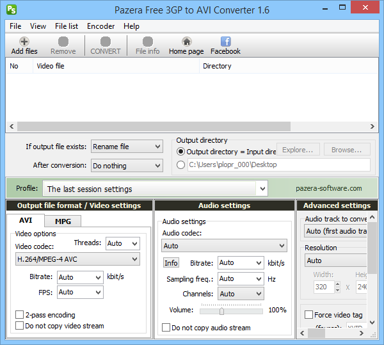Click the Volume slider handle
Viewport: 384px width, 345px height.
point(221,311)
